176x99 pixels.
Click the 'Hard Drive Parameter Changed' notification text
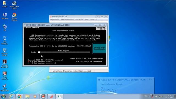tap(111, 84)
